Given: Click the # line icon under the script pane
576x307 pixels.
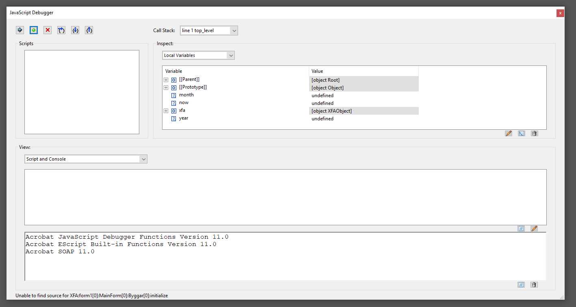Looking at the screenshot, I should (521, 229).
